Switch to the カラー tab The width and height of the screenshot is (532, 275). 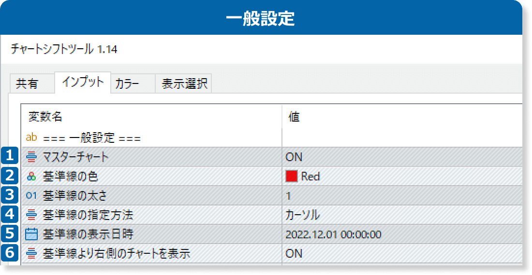pyautogui.click(x=133, y=83)
